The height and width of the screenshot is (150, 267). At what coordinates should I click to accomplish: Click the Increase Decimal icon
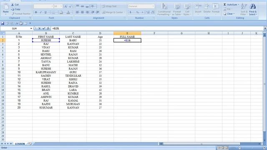pos(148,12)
